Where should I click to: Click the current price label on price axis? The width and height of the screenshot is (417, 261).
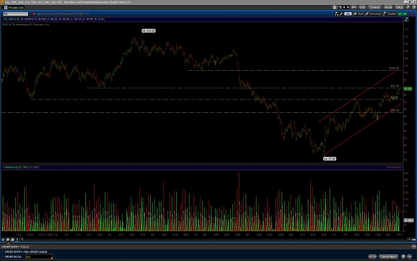[x=408, y=89]
